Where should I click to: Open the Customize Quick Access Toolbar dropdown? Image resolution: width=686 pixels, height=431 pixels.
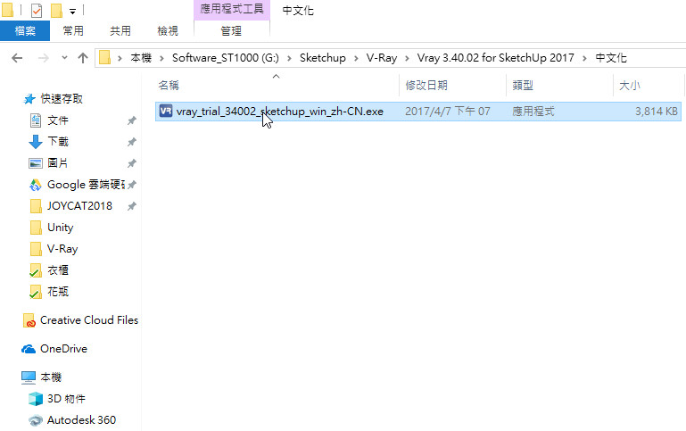click(72, 11)
